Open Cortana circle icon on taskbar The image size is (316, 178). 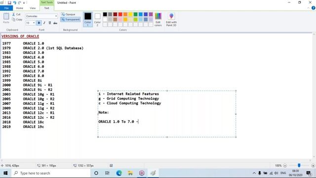(96, 173)
